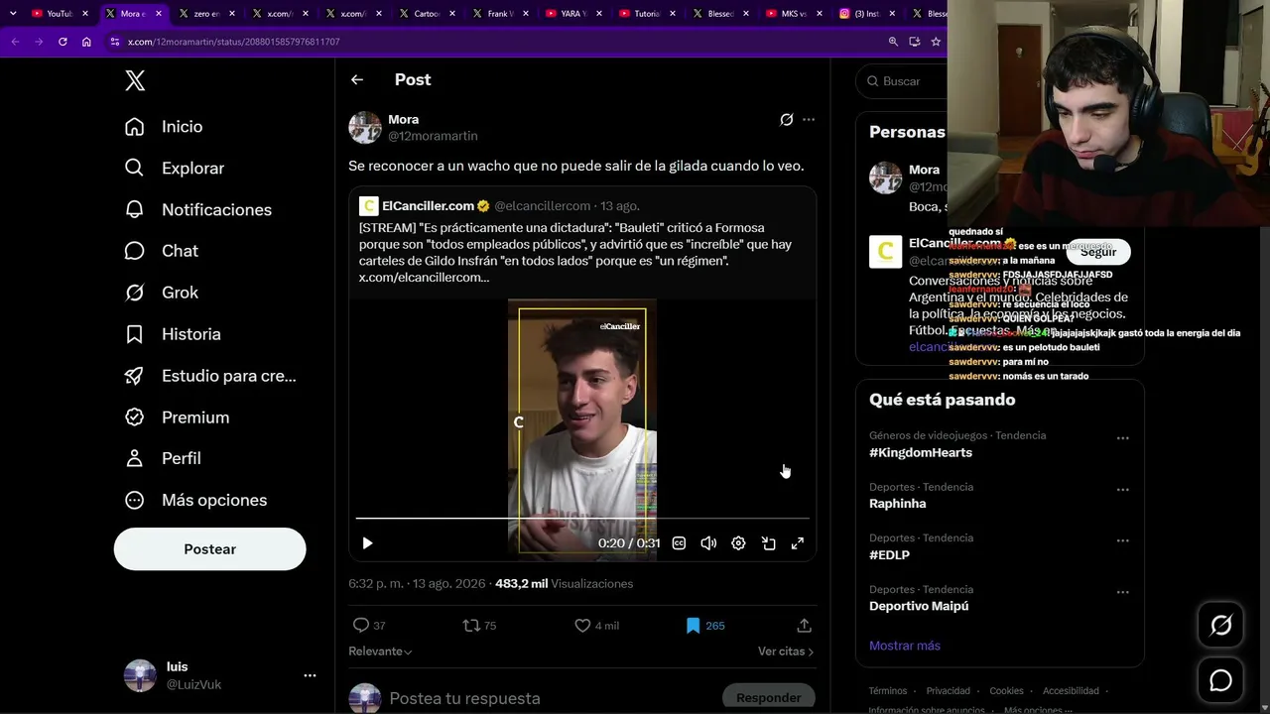1270x714 pixels.
Task: Click Mostrar más under trends
Action: [x=905, y=646]
